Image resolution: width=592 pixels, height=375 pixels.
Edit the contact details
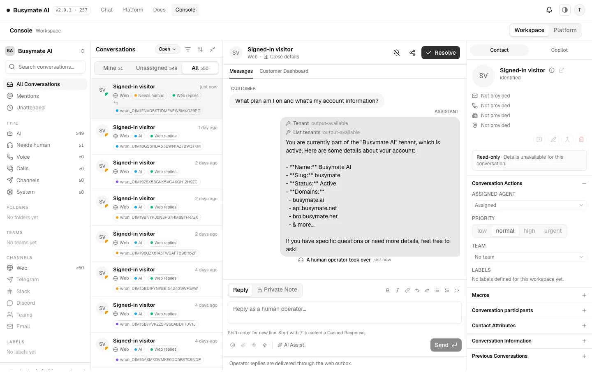pyautogui.click(x=553, y=139)
